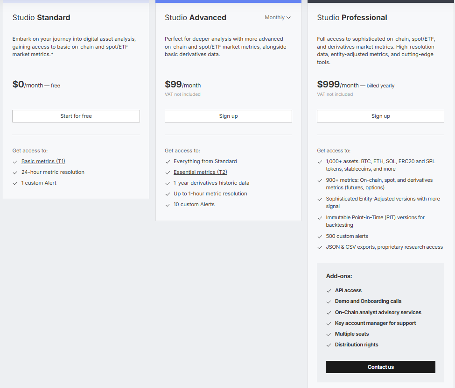This screenshot has height=388, width=455.
Task: Click checkmark icon beside API access
Action: click(329, 291)
